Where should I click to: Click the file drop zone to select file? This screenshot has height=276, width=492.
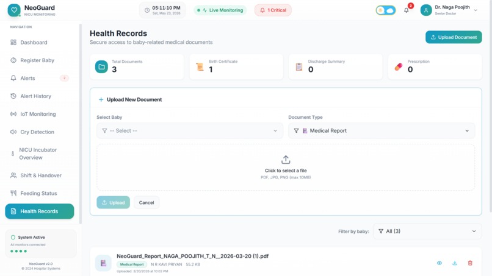click(286, 168)
